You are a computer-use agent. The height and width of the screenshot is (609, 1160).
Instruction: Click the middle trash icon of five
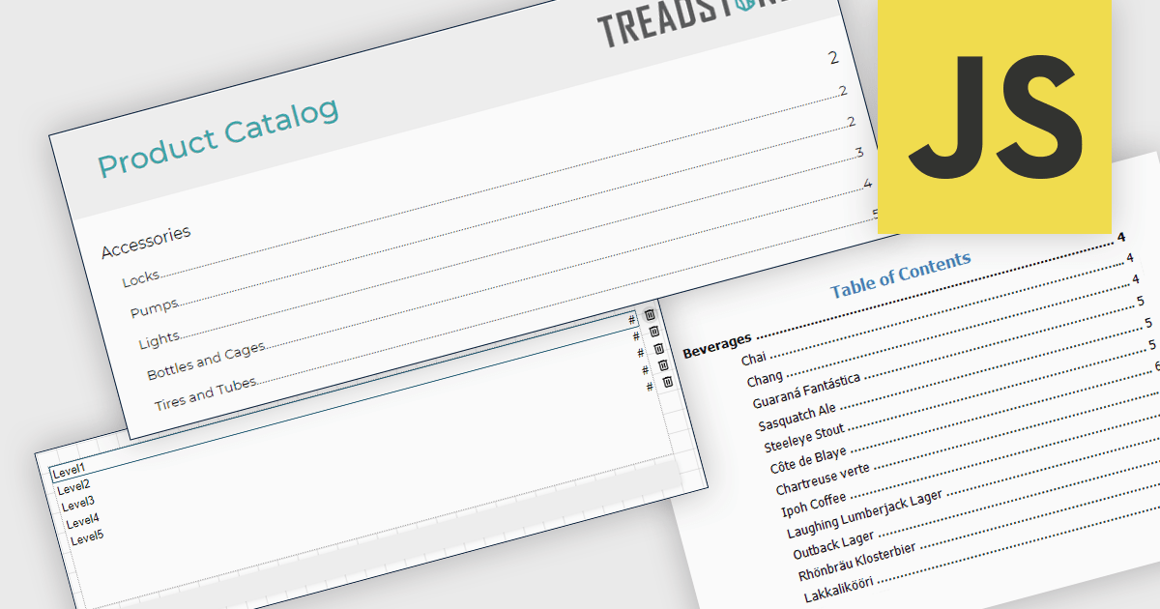(x=658, y=348)
